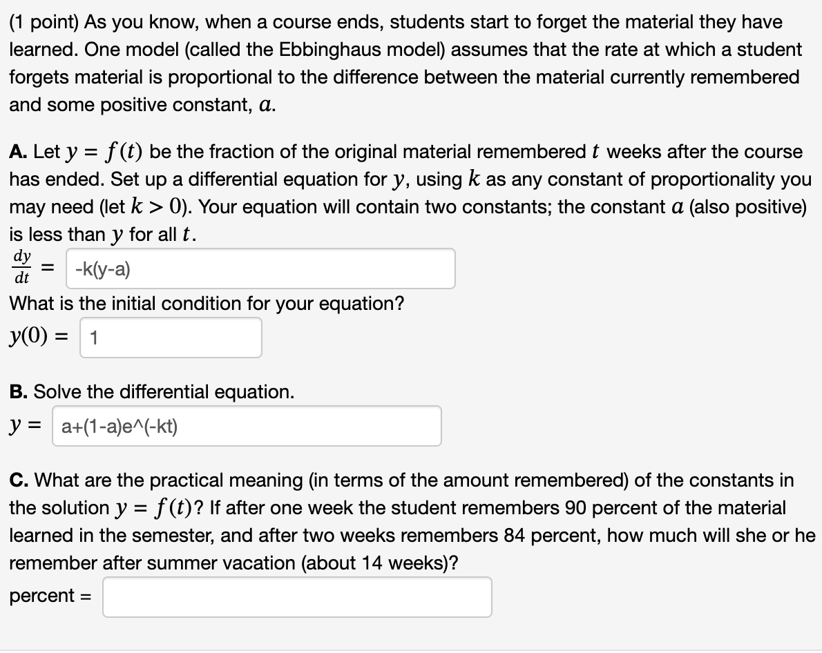The height and width of the screenshot is (653, 822).
Task: Place cursor in the y(0) initial condition box
Action: click(169, 338)
